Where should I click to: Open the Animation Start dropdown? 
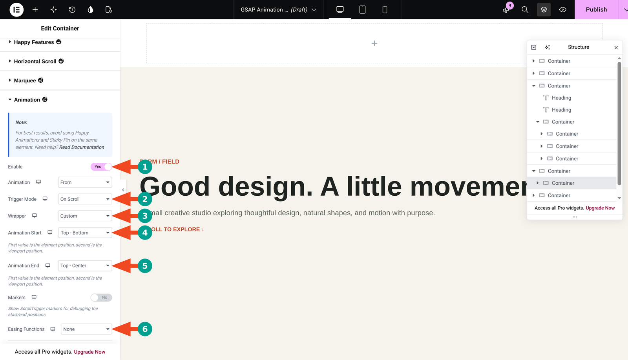coord(85,233)
